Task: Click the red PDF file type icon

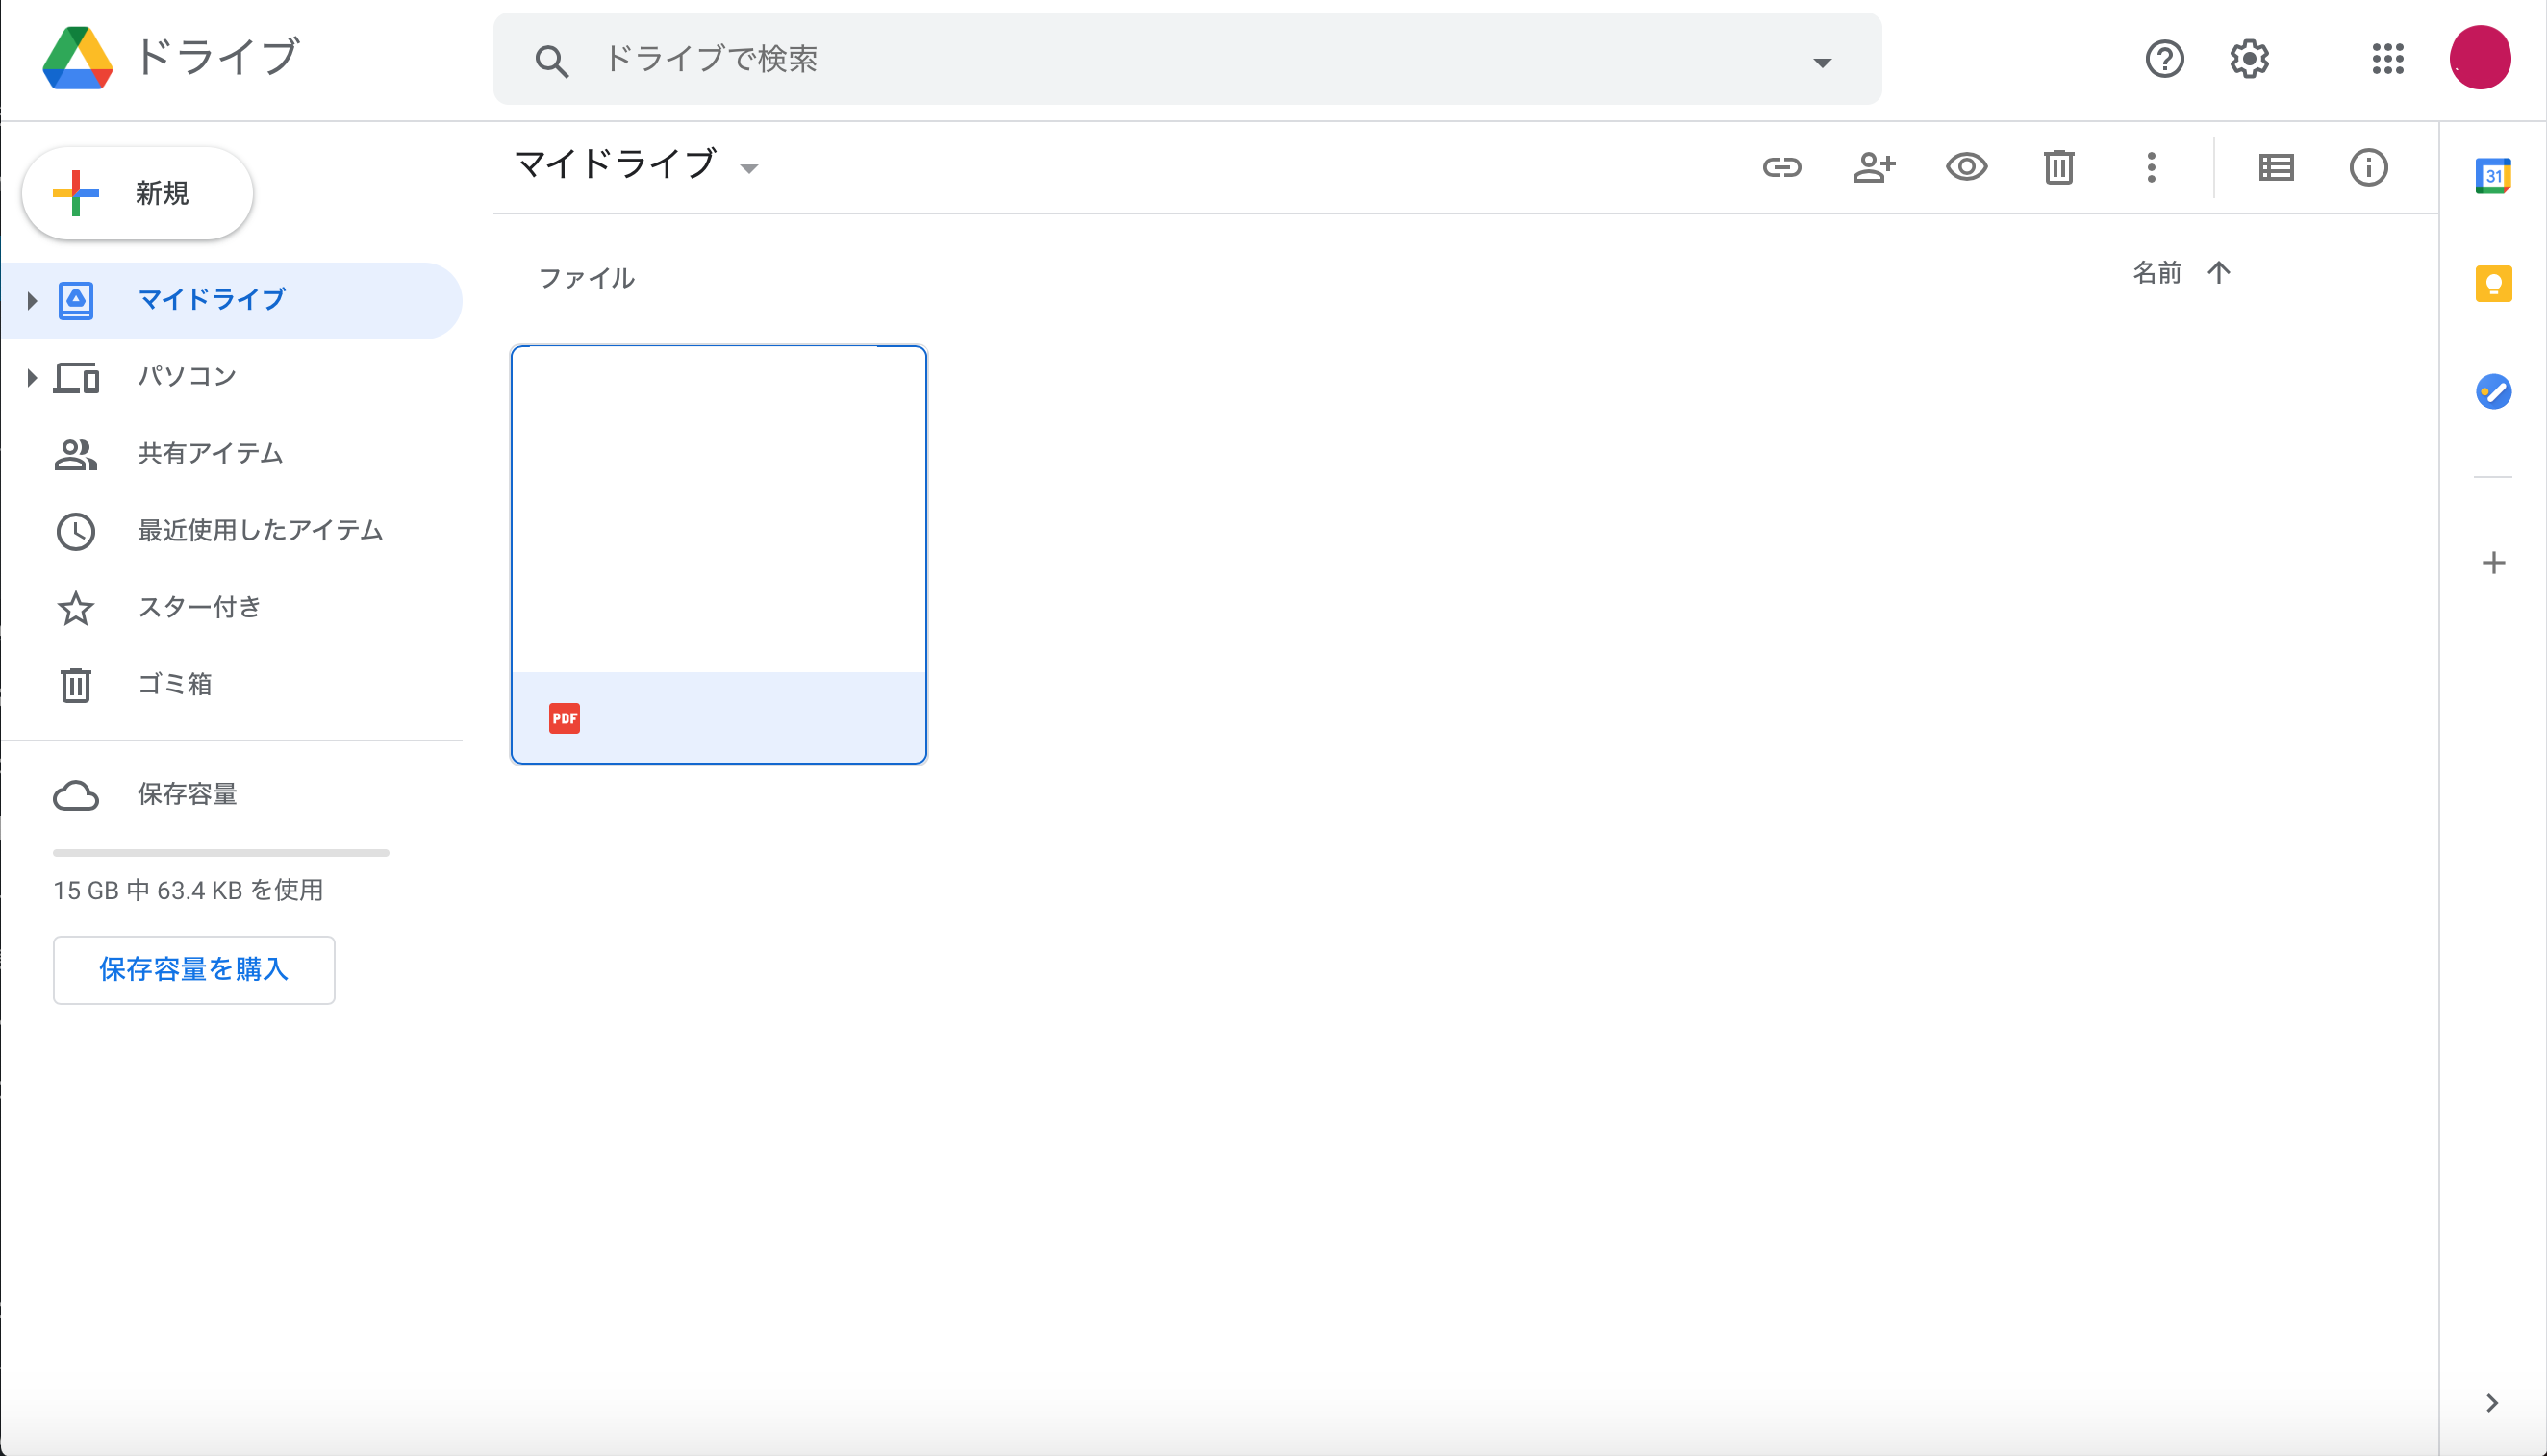Action: pos(564,718)
